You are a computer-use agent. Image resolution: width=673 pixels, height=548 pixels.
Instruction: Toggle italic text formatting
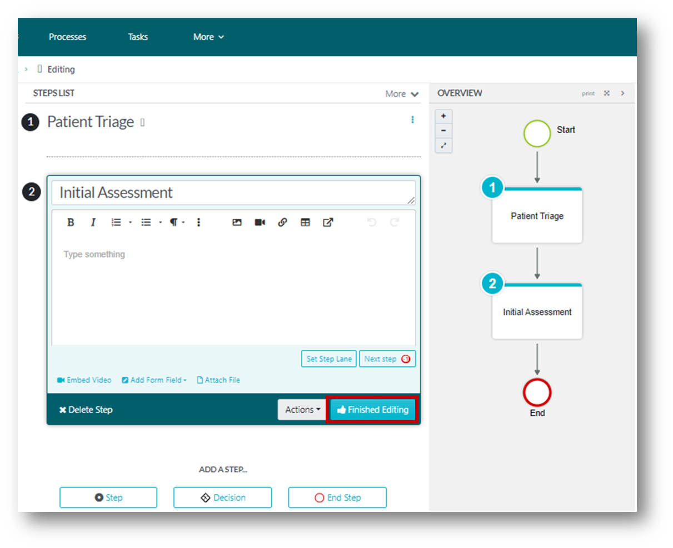click(93, 222)
